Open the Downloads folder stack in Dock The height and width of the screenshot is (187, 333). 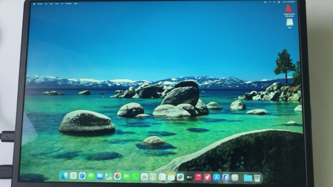pos(248,178)
